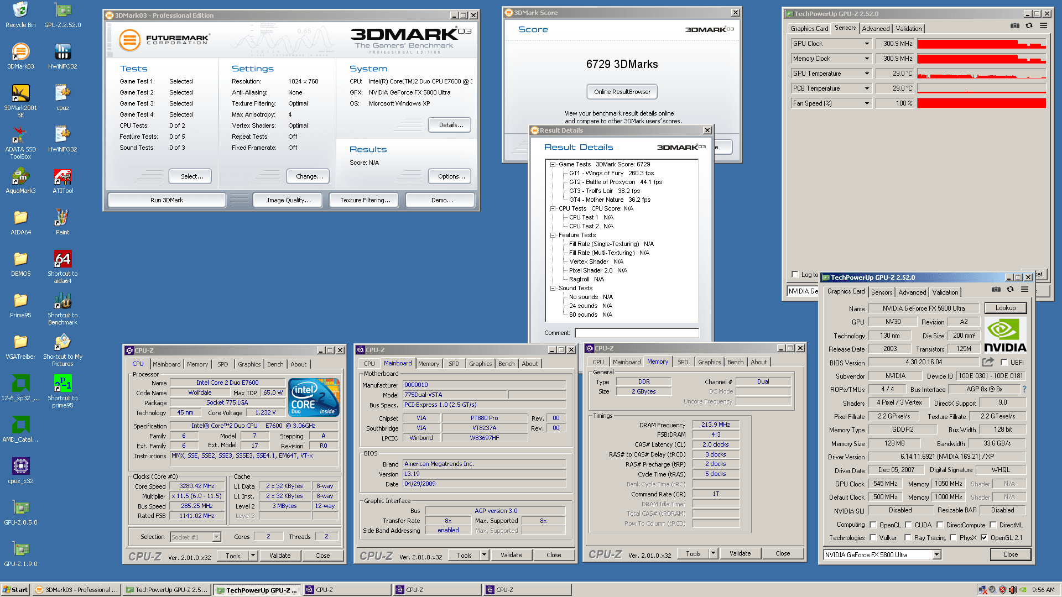Toggle the UEFI checkbox in GPU-Z
Image resolution: width=1062 pixels, height=597 pixels.
coord(1003,363)
